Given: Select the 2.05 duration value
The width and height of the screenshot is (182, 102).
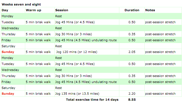Looking at the screenshot, I should click(132, 52).
